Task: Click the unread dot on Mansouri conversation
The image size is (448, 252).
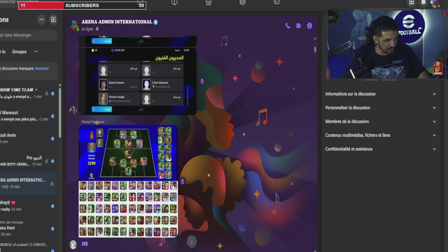Action: pos(52,116)
